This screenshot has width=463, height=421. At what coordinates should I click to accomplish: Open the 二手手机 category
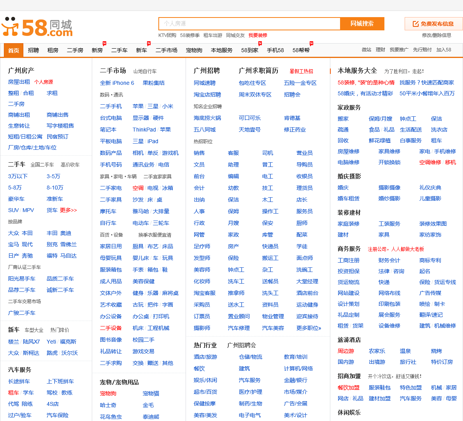coord(111,106)
